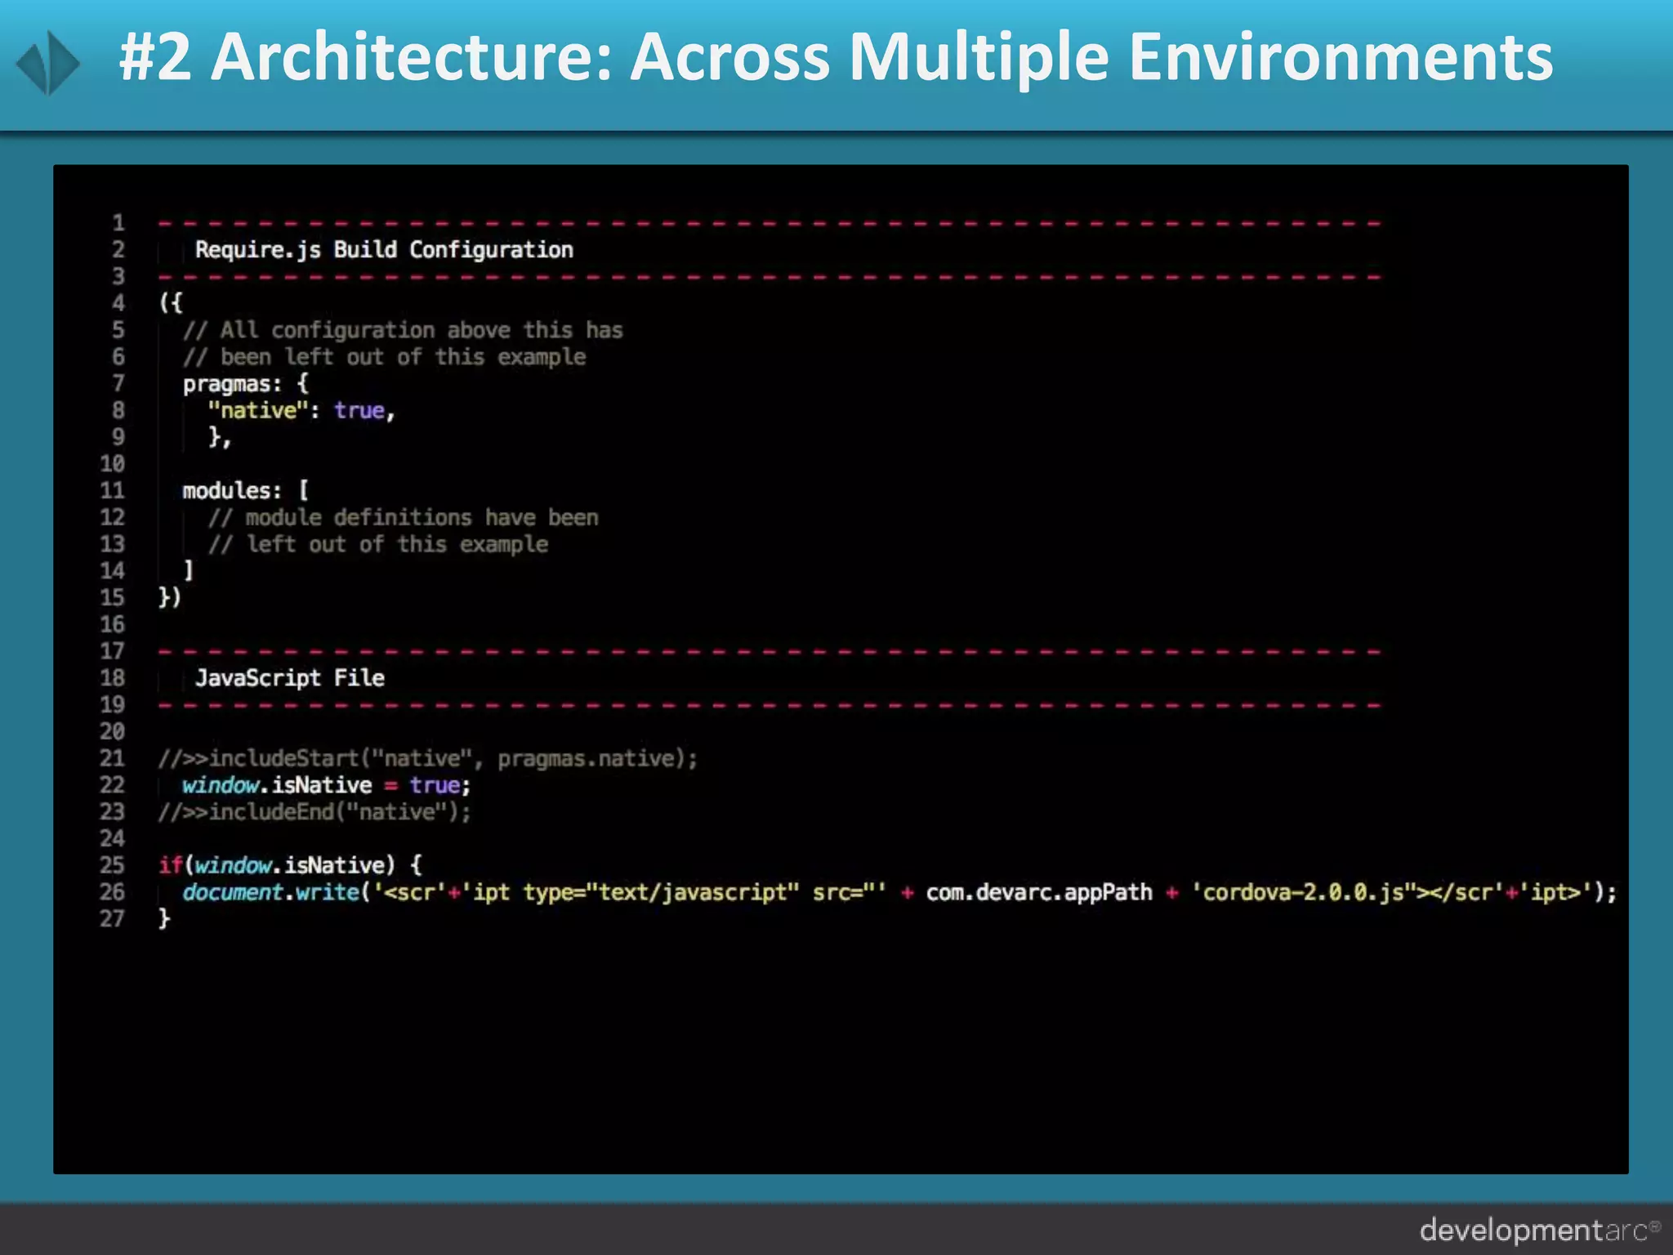
Task: Click the 'document.write' call text
Action: (270, 892)
